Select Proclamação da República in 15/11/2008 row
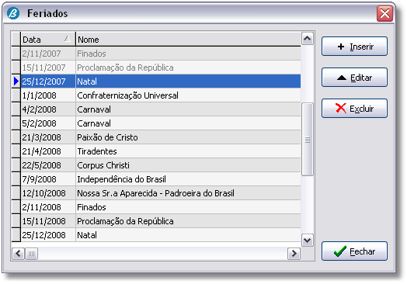Screen dimensions: 407x284 (x=188, y=221)
